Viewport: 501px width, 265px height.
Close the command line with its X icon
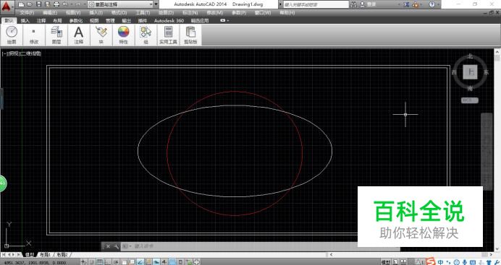(x=108, y=246)
